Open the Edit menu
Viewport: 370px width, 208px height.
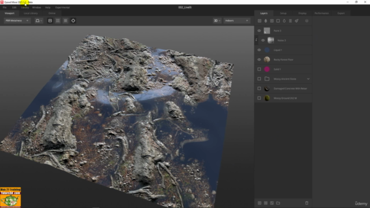[14, 8]
